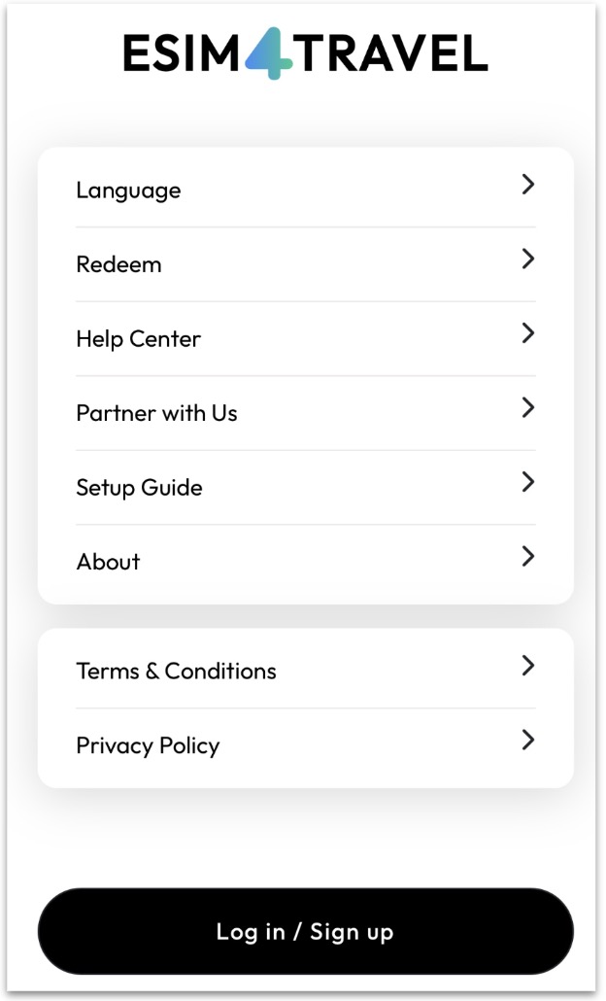Viewport: 606px width, 1001px height.
Task: Click the chevron arrow beside Terms & Conditions
Action: tap(527, 666)
